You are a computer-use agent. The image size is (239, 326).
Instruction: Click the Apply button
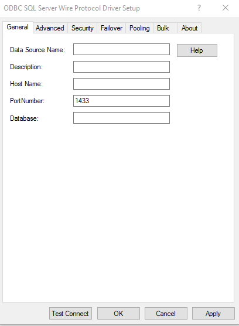213,313
